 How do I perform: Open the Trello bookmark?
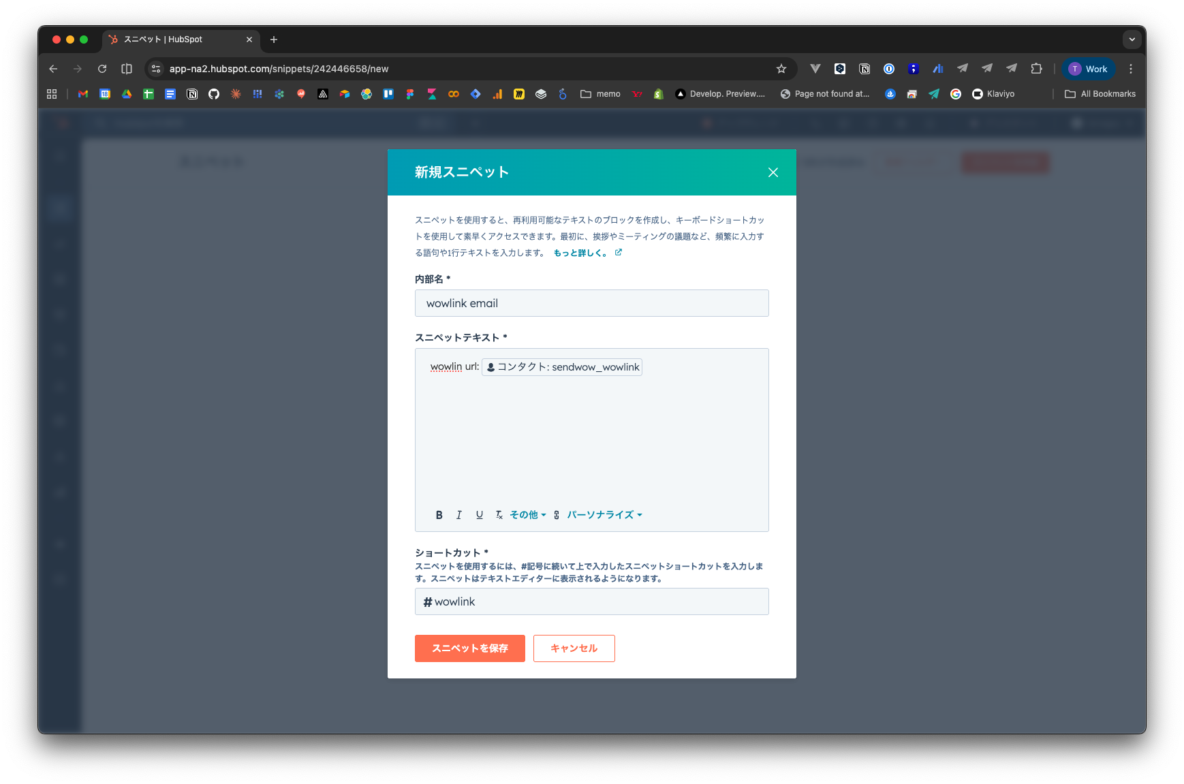coord(388,94)
